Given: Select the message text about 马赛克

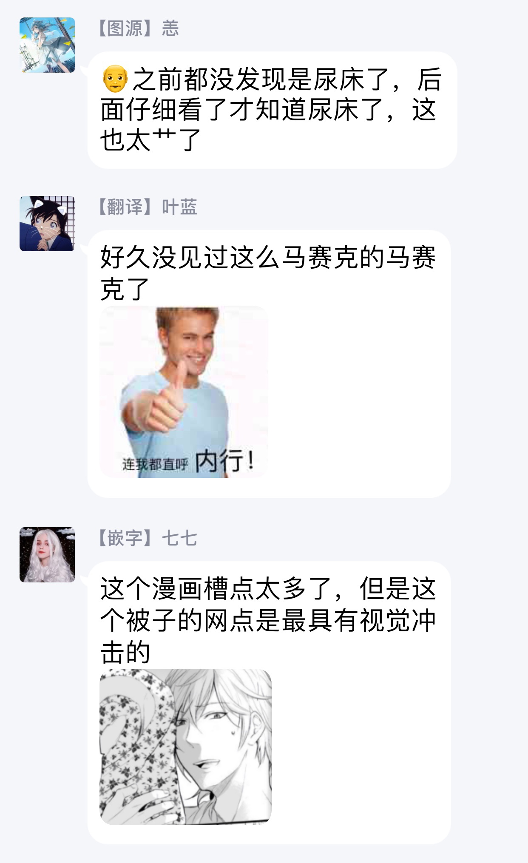Looking at the screenshot, I should 268,273.
